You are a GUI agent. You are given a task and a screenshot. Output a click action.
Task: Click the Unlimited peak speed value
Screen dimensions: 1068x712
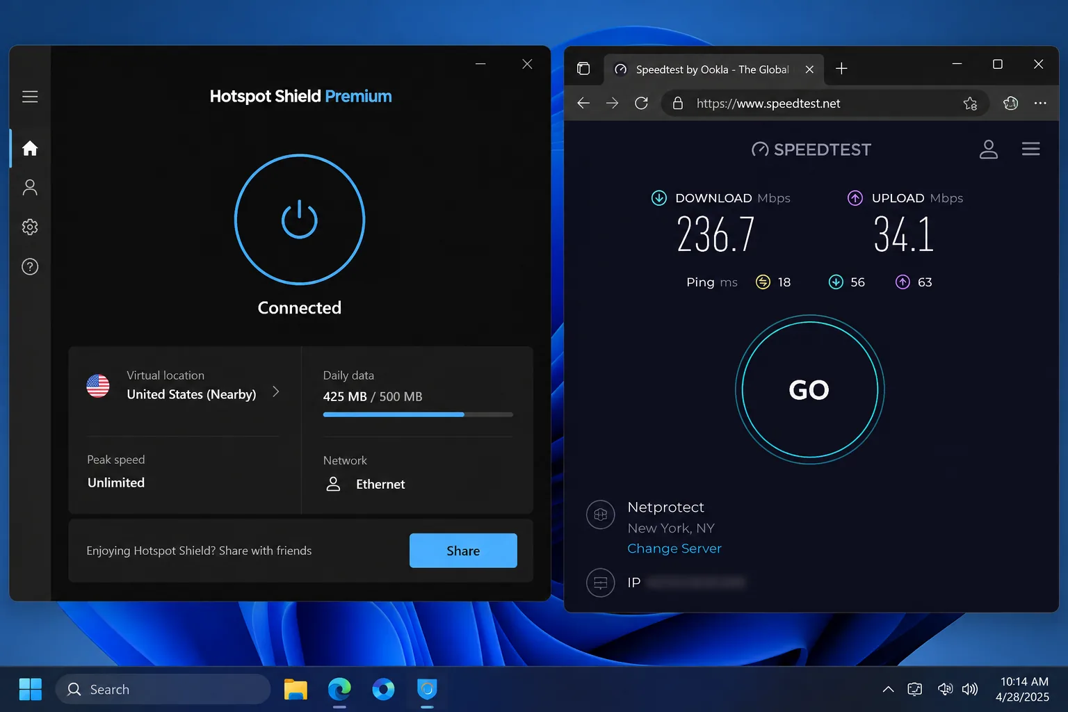click(116, 483)
